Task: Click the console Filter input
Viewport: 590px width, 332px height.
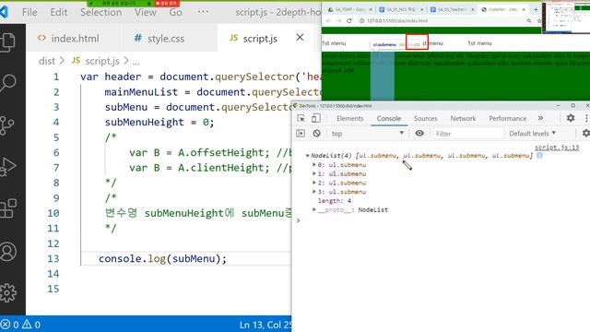Action: coord(468,133)
